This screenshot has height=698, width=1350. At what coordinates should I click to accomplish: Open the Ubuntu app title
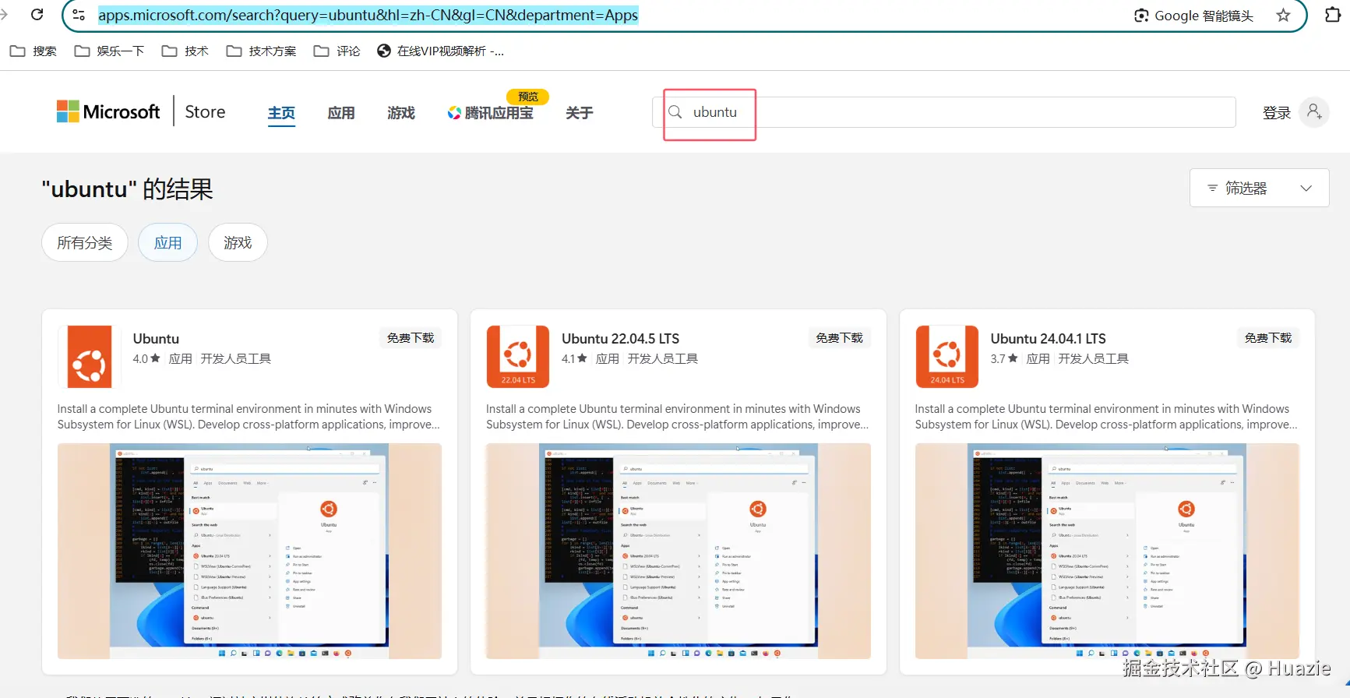tap(156, 339)
